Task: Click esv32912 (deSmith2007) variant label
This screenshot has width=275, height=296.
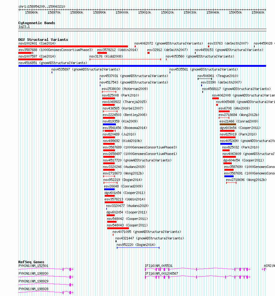Action: [x=167, y=50]
